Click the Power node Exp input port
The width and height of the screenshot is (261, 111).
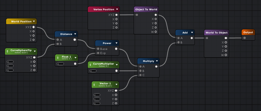coord(98,53)
